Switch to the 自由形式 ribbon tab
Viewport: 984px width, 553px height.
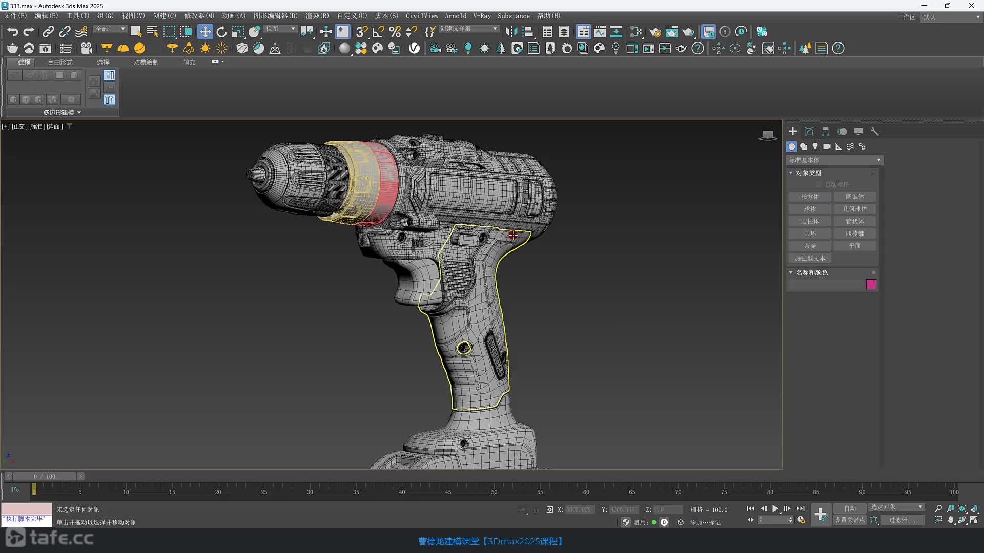pos(60,62)
